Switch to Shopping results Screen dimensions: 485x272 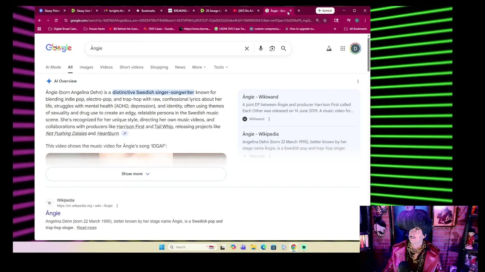tap(159, 67)
